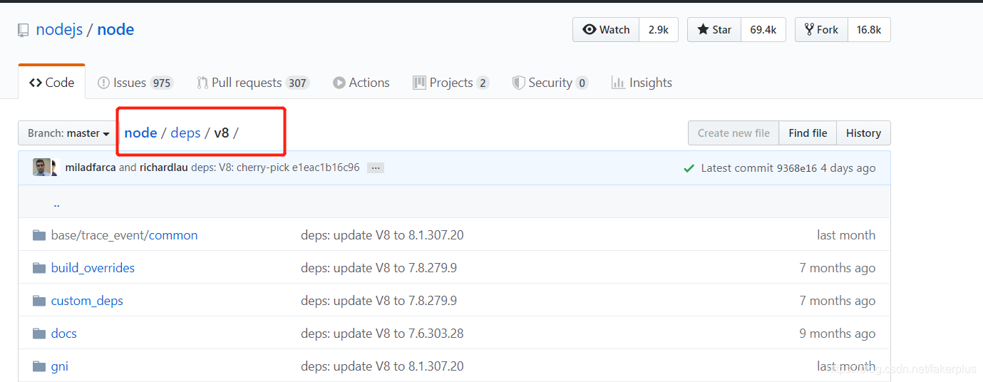
Task: Click folder icon beside base/trace_event/common
Action: coord(39,235)
